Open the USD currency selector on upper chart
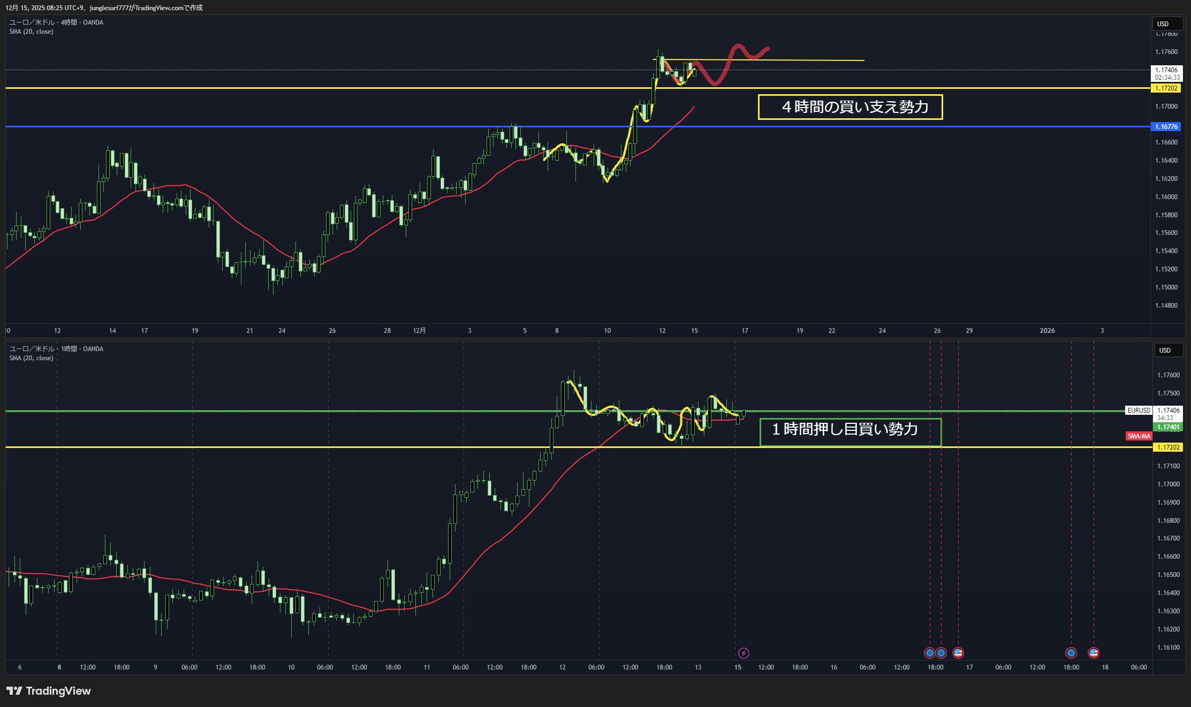The height and width of the screenshot is (707, 1191). (x=1167, y=24)
